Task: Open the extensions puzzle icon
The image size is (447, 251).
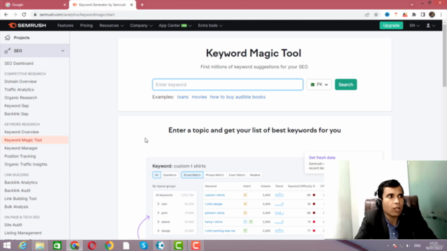Action: coord(414,15)
